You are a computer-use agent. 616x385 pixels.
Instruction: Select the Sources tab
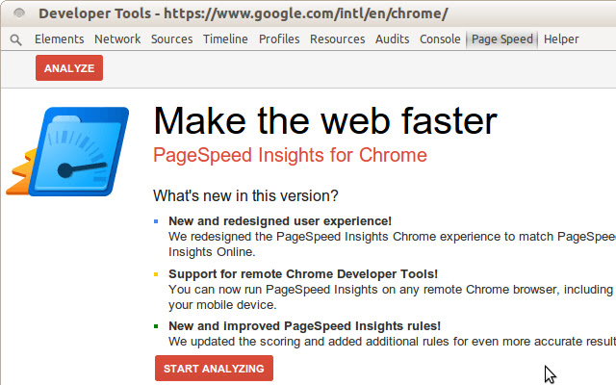coord(172,39)
